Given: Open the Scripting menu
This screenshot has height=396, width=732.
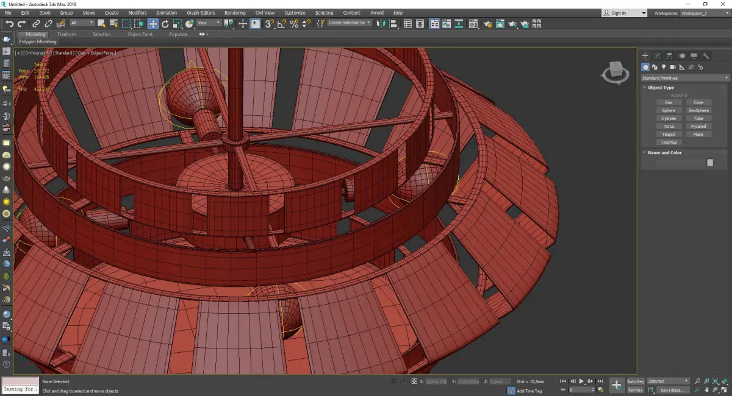Looking at the screenshot, I should [x=324, y=13].
